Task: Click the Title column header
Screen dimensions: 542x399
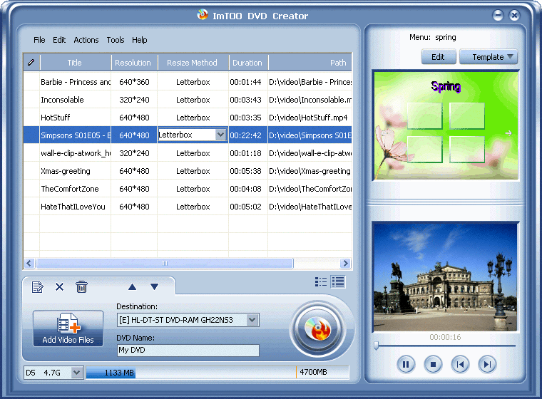Action: pos(76,63)
